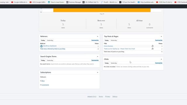187x105 pixels.
Task: Select Yesterday tab in Referrers
Action: pyautogui.click(x=50, y=40)
